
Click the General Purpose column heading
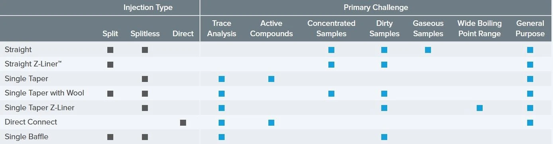pos(530,28)
